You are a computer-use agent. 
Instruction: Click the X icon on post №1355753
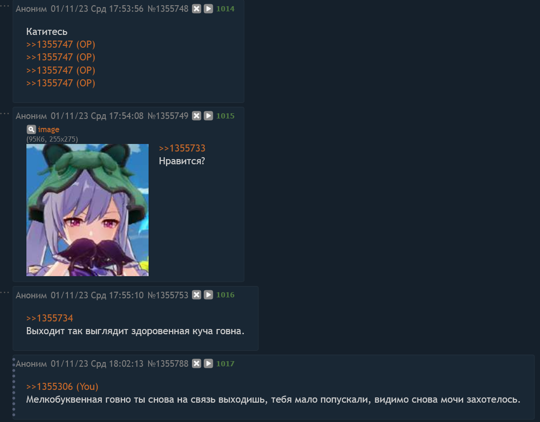[x=196, y=295]
